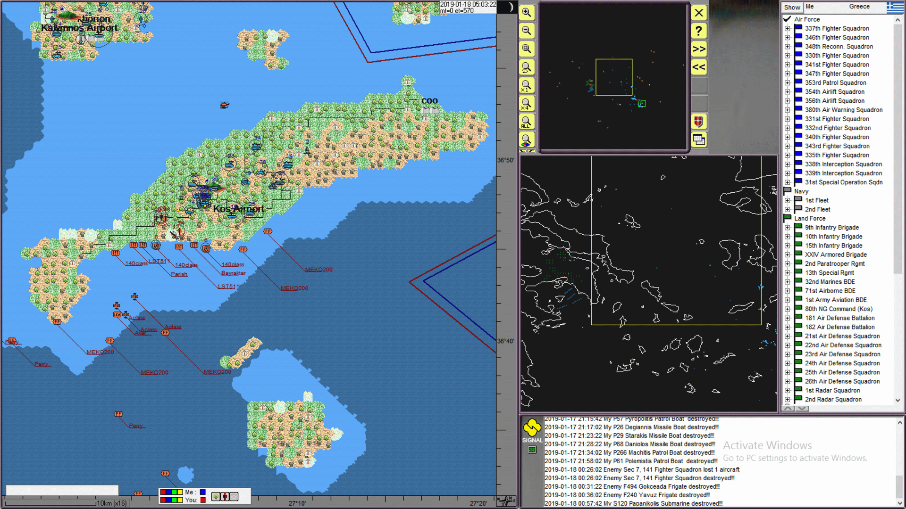Expand the 9th Infantry Brigade node
The width and height of the screenshot is (906, 509).
tap(787, 228)
